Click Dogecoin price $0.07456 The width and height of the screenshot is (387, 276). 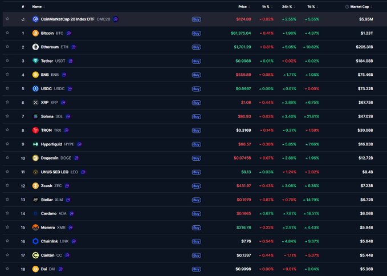pos(242,158)
